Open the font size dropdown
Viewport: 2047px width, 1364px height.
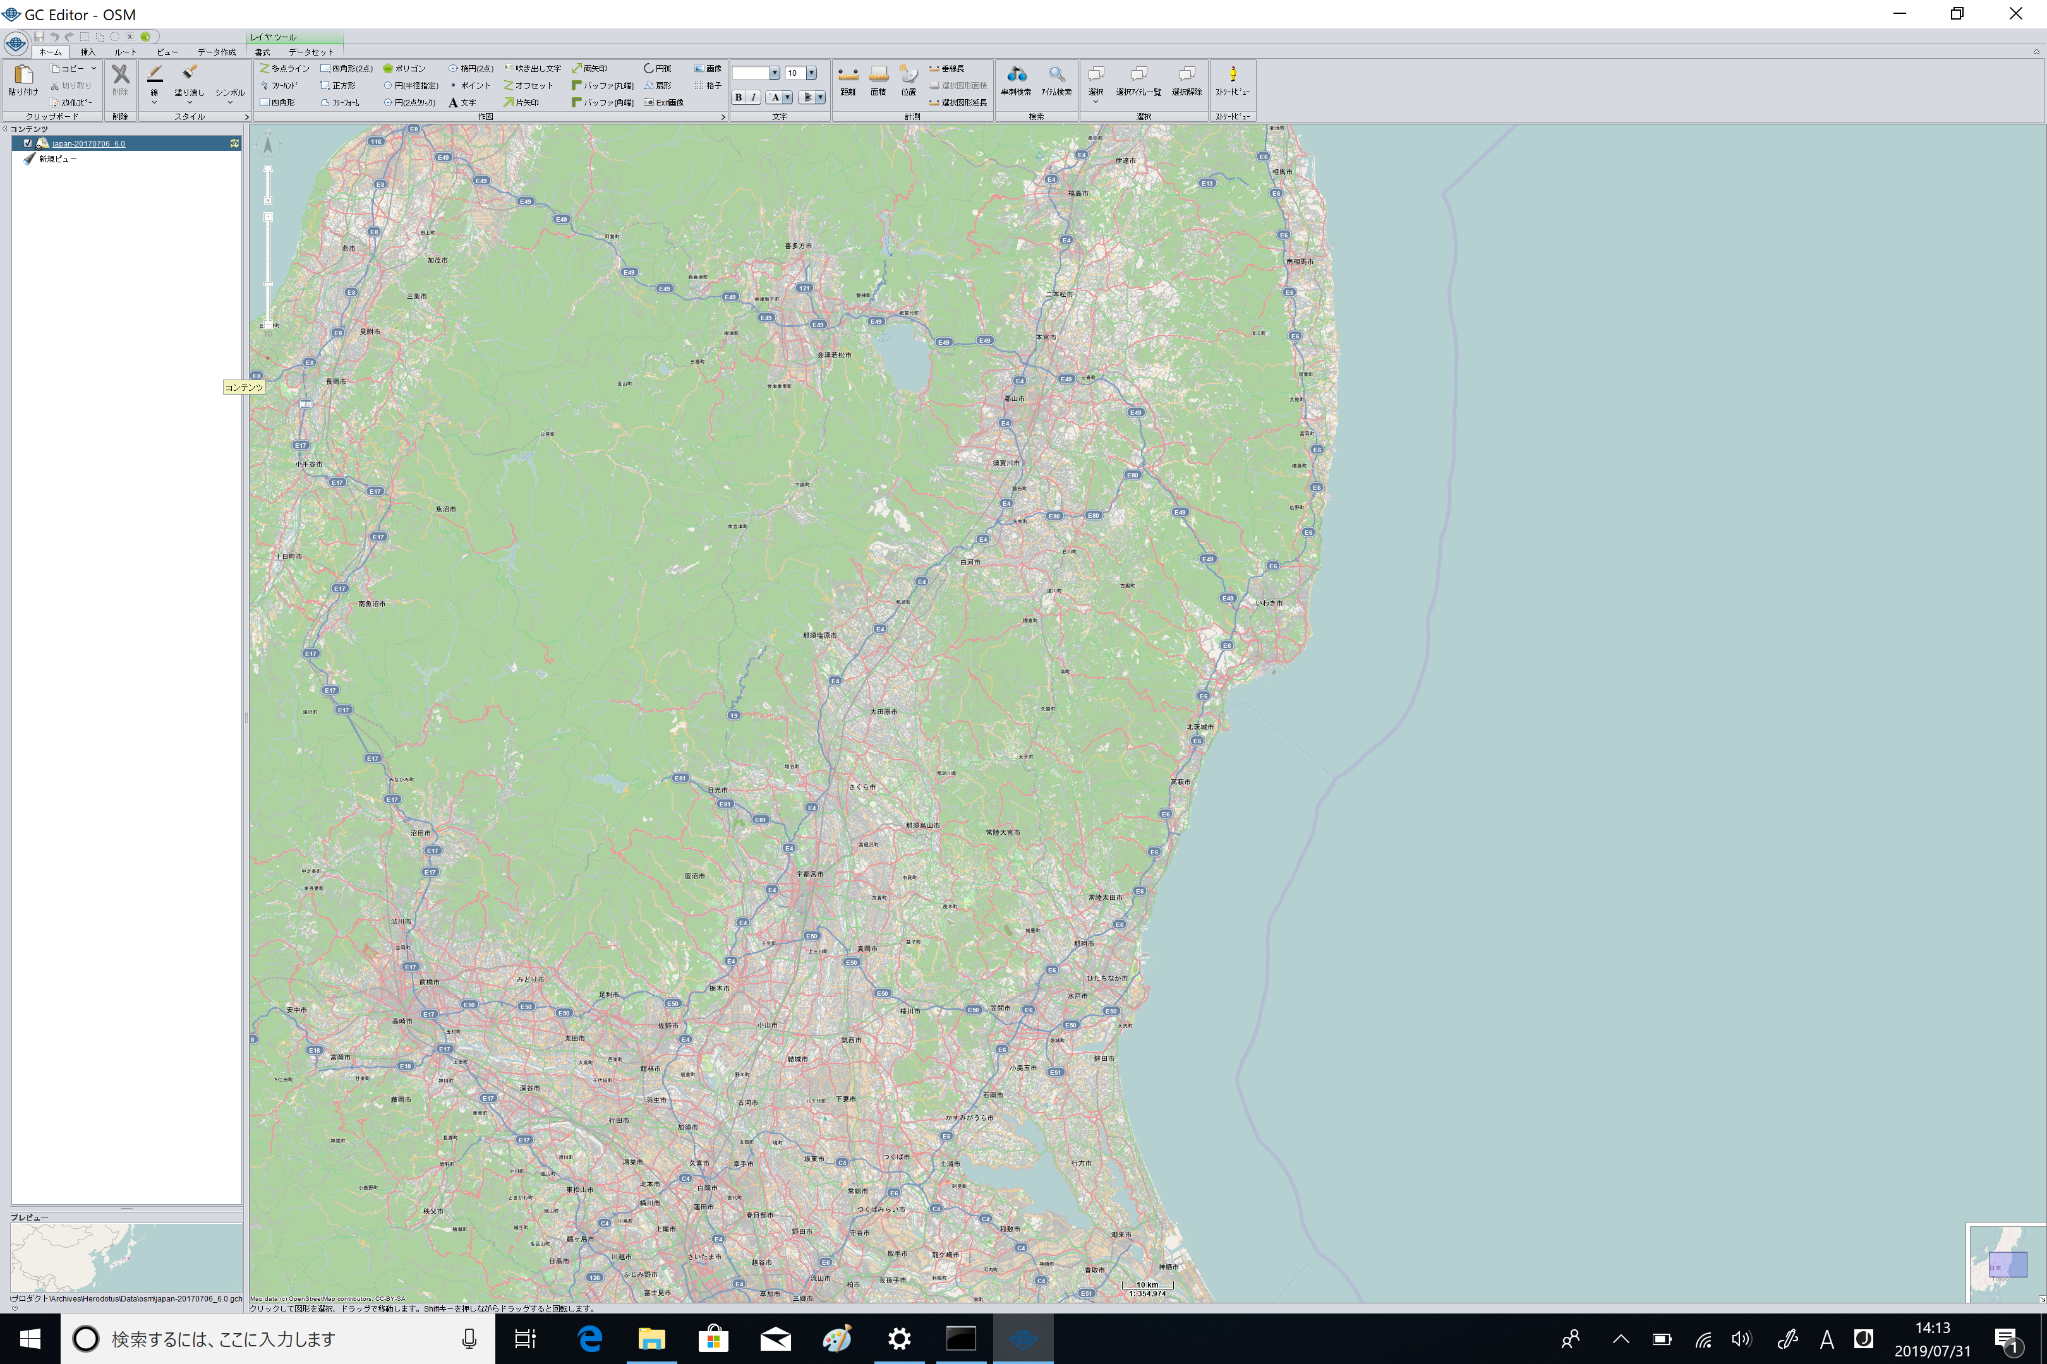tap(811, 73)
